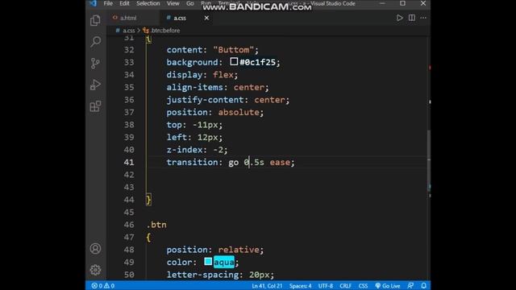Change line ending via CRLF

pyautogui.click(x=346, y=286)
